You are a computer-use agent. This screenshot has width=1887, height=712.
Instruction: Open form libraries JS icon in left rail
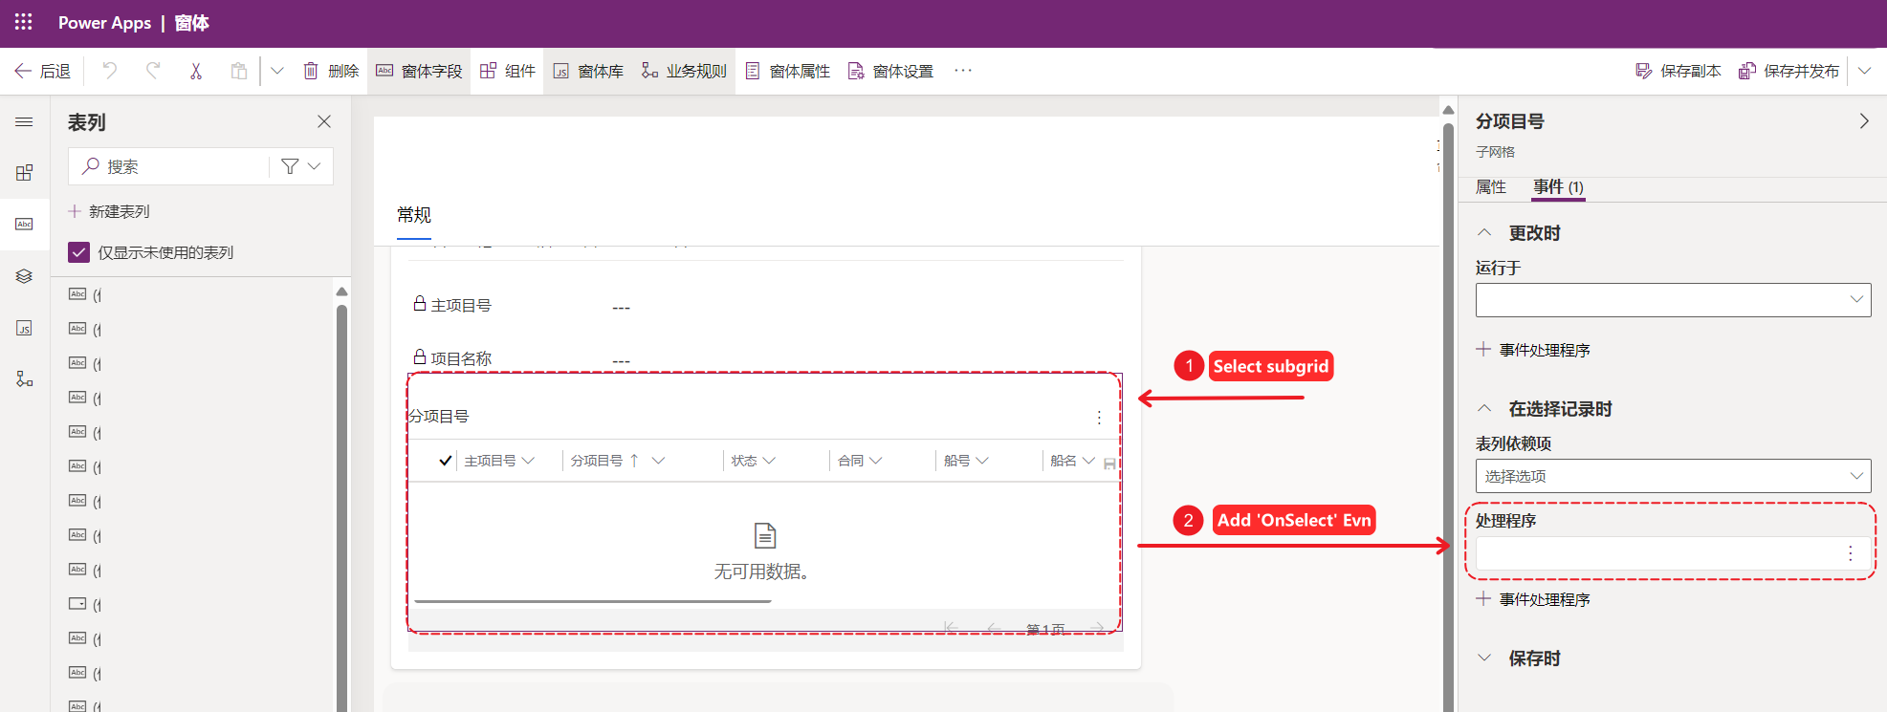25,328
